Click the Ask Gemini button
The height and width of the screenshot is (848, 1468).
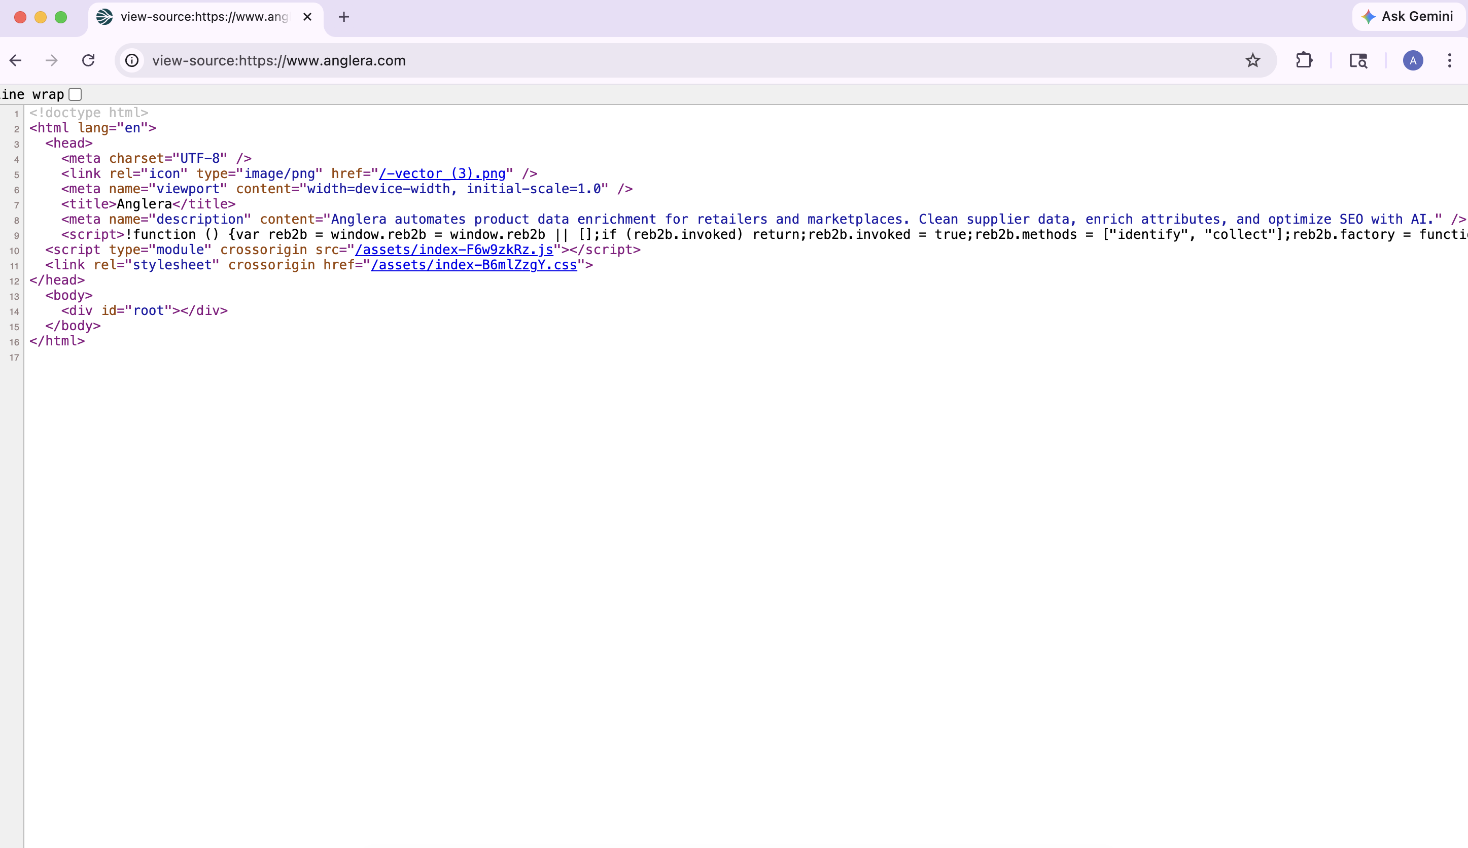tap(1408, 17)
